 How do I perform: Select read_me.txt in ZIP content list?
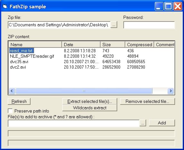(x=21, y=51)
